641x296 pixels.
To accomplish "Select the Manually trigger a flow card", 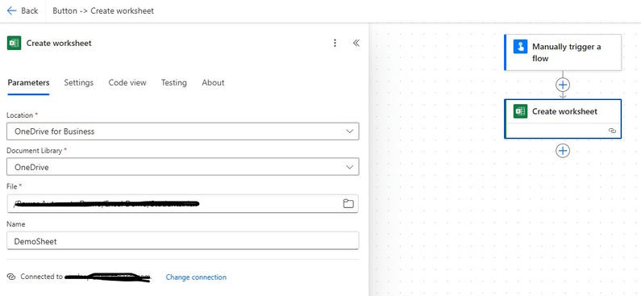I will click(x=563, y=52).
